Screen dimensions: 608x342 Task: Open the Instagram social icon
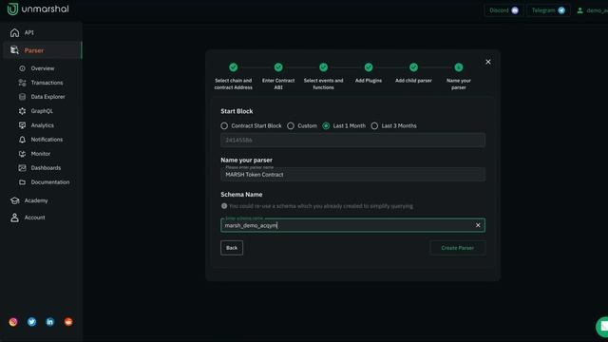pyautogui.click(x=13, y=322)
